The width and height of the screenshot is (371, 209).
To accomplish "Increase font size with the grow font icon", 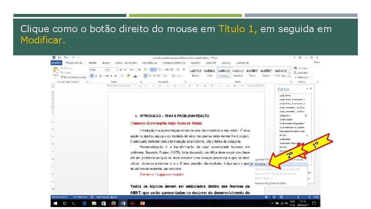I will [x=121, y=70].
